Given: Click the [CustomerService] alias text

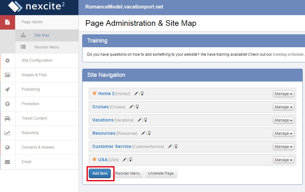Looking at the screenshot, I should [148, 147].
